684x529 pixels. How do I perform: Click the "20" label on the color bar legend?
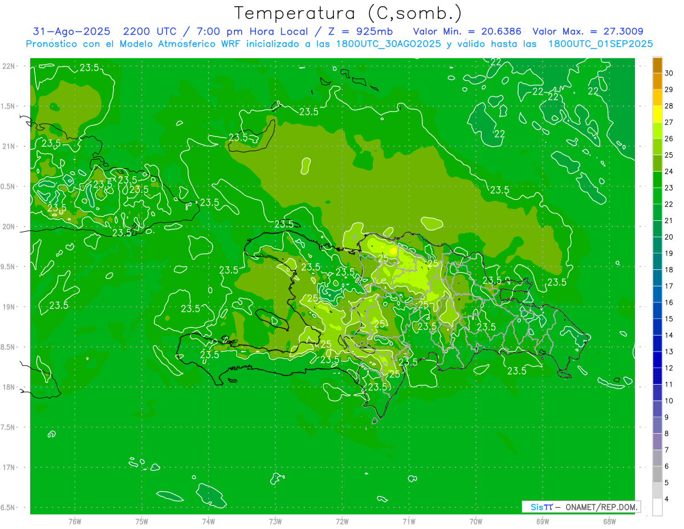[x=669, y=237]
